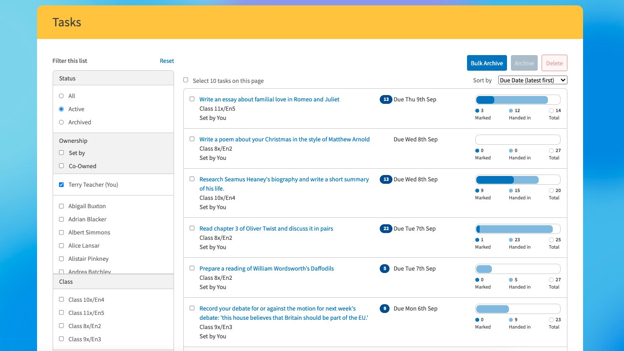Click the 22 badge on Oliver Twist task
The image size is (624, 351).
(386, 229)
